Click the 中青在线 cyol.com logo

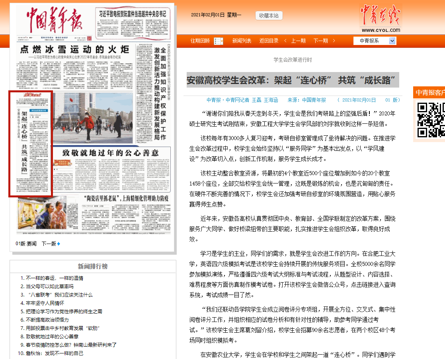click(x=381, y=19)
